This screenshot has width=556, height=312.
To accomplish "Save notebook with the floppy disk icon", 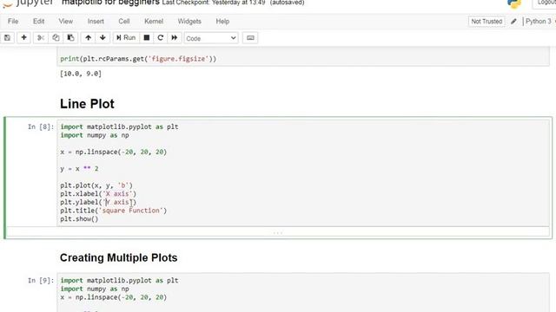I will coord(7,38).
